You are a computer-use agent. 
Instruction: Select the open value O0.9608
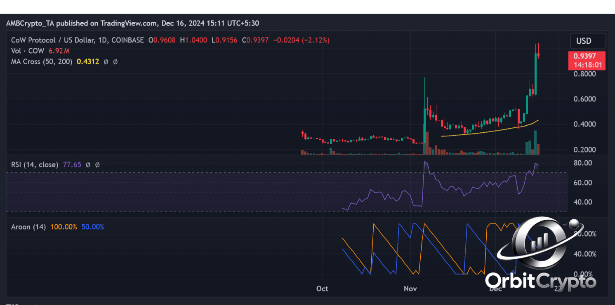coord(162,40)
